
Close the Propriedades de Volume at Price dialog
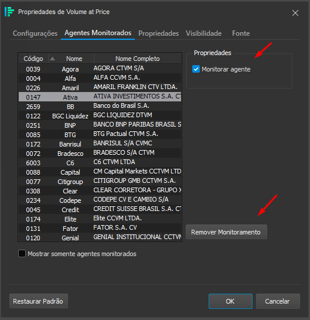(x=295, y=13)
